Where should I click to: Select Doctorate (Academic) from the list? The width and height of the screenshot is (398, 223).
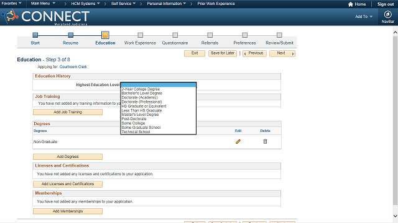[159, 98]
